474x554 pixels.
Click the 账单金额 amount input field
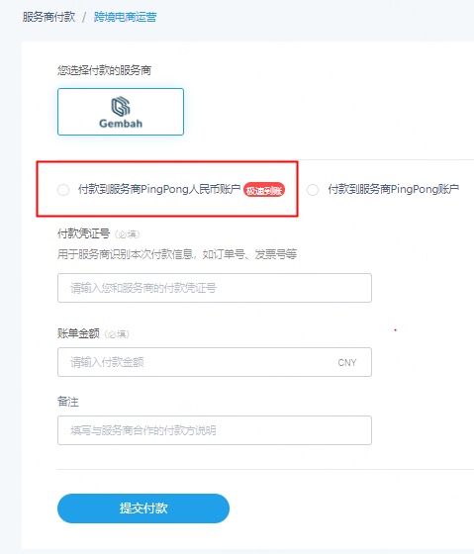[215, 362]
